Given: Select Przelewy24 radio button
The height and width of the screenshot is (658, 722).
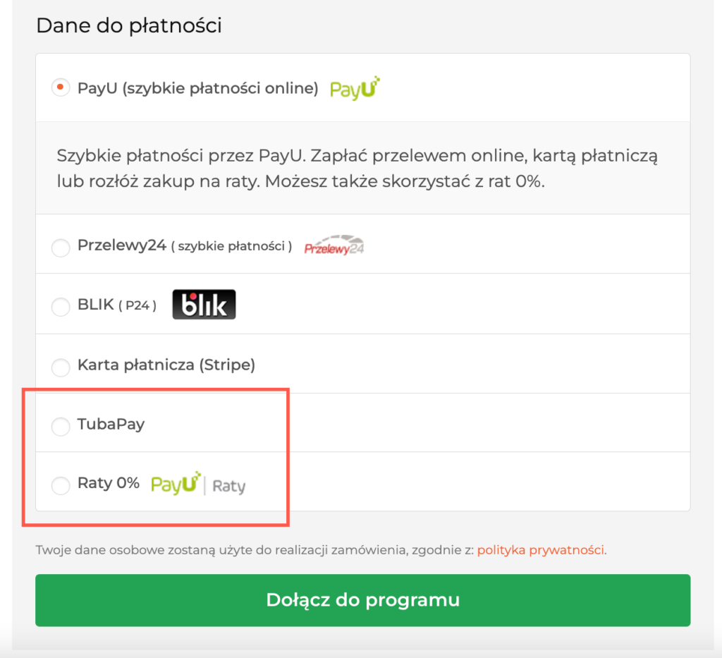Looking at the screenshot, I should pos(61,247).
